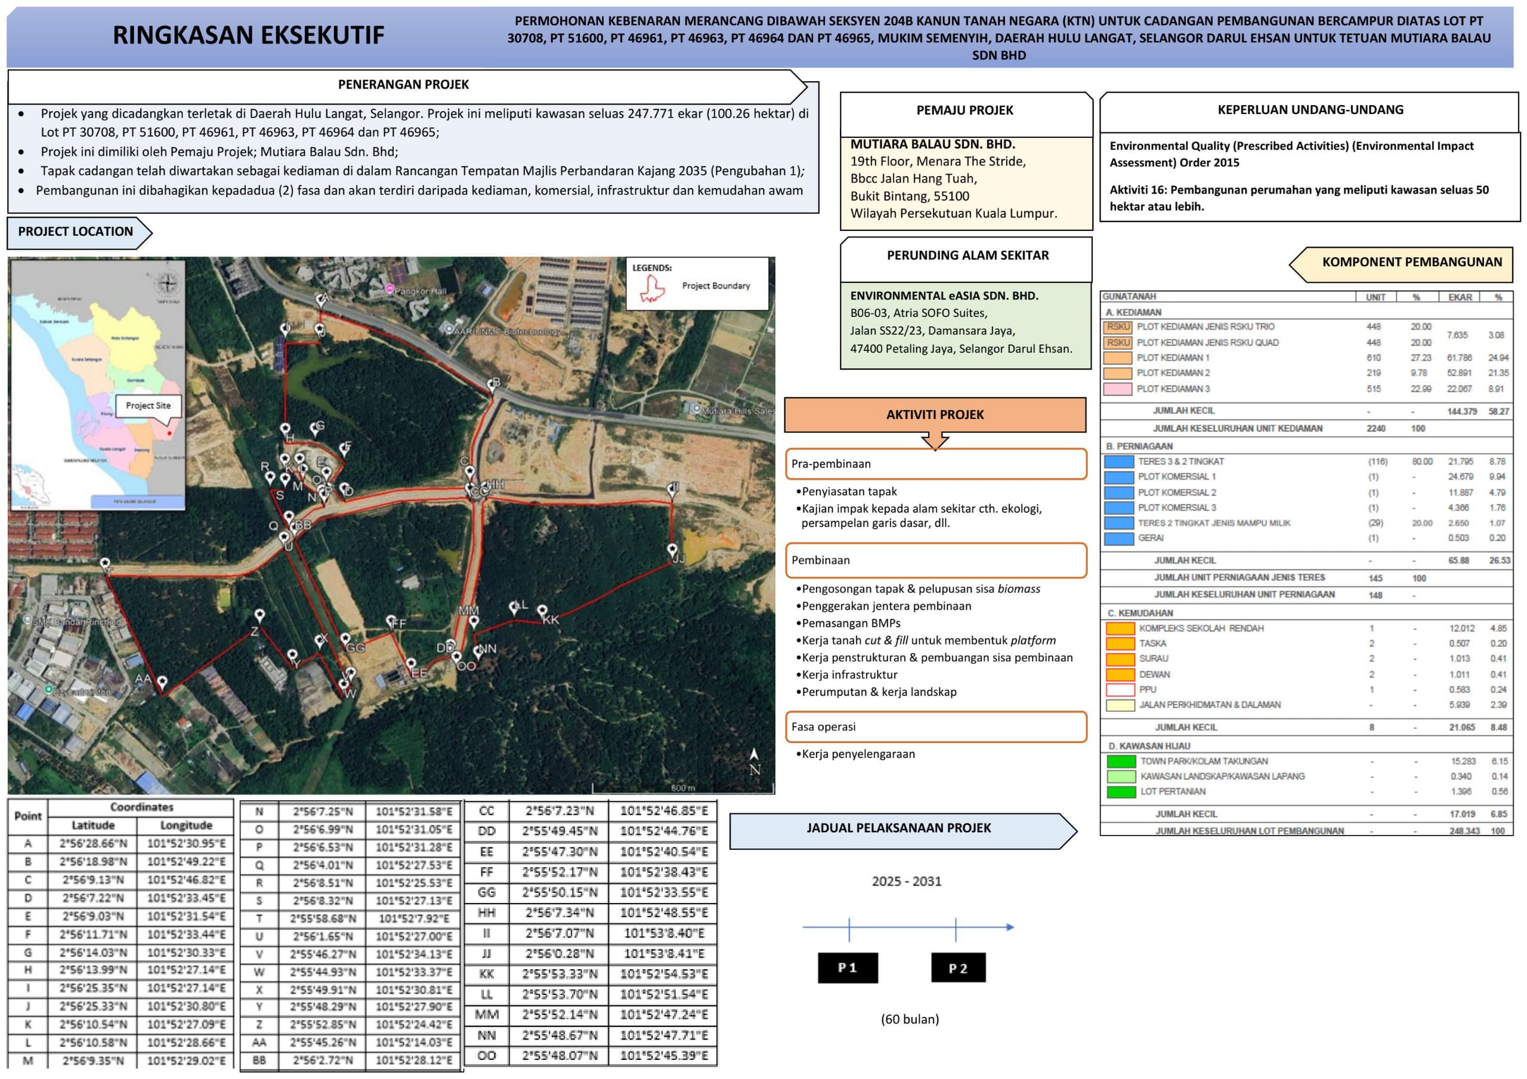Click map pin KK

tap(543, 611)
